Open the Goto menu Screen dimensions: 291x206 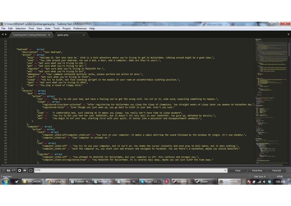click(48, 28)
